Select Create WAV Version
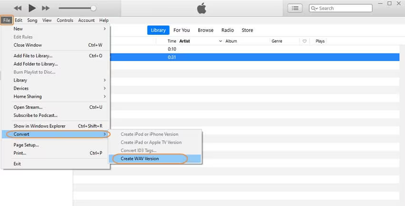The image size is (405, 206). 155,159
